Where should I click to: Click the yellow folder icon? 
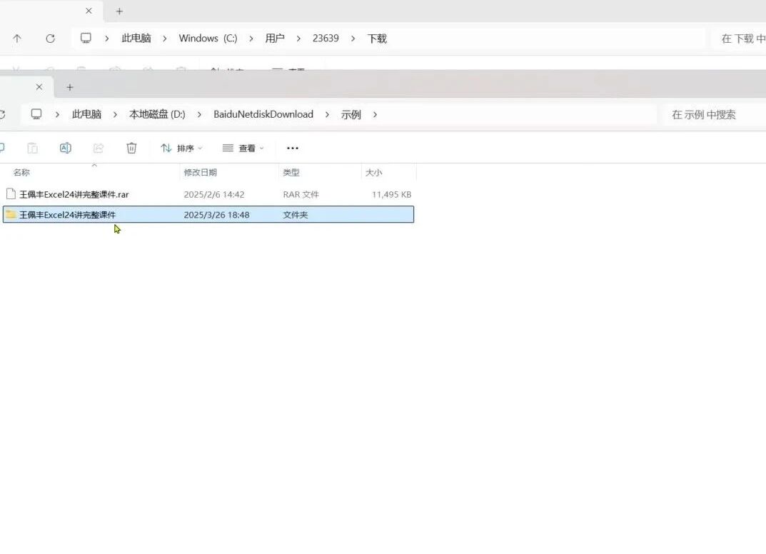[x=11, y=214]
